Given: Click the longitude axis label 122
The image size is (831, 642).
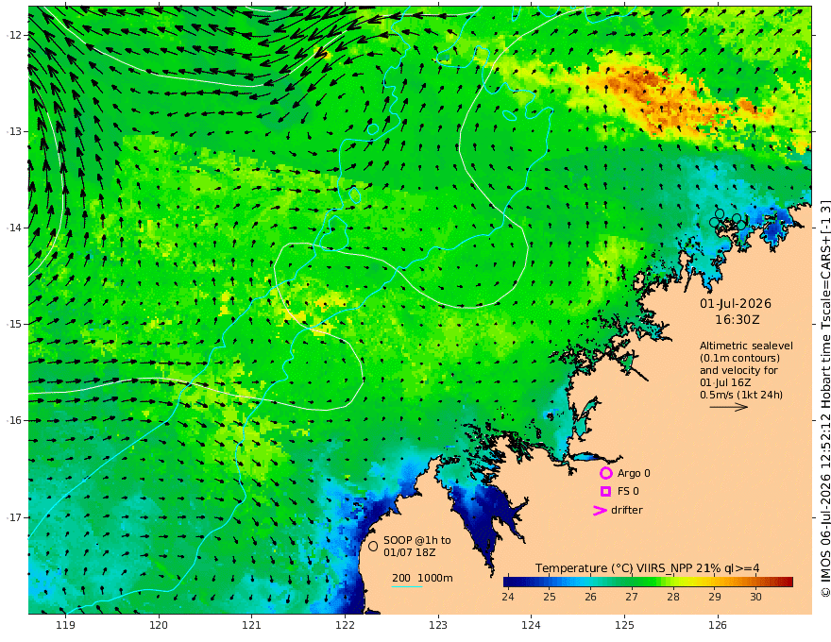Looking at the screenshot, I should point(345,626).
